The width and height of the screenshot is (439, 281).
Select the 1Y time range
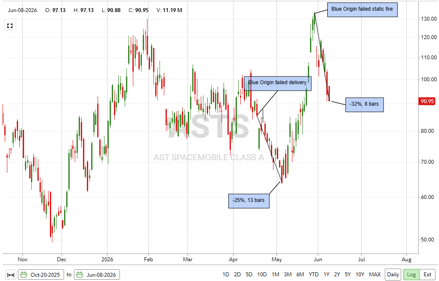point(326,275)
